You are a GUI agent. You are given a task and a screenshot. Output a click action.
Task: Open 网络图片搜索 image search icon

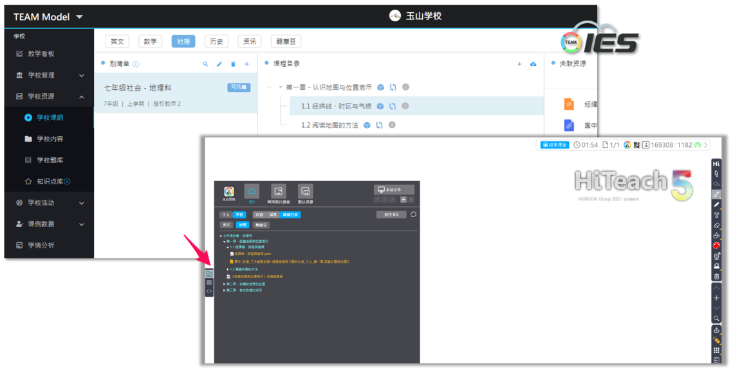[x=278, y=191]
